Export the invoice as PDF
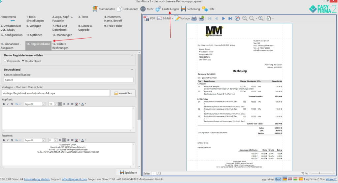 149,18
